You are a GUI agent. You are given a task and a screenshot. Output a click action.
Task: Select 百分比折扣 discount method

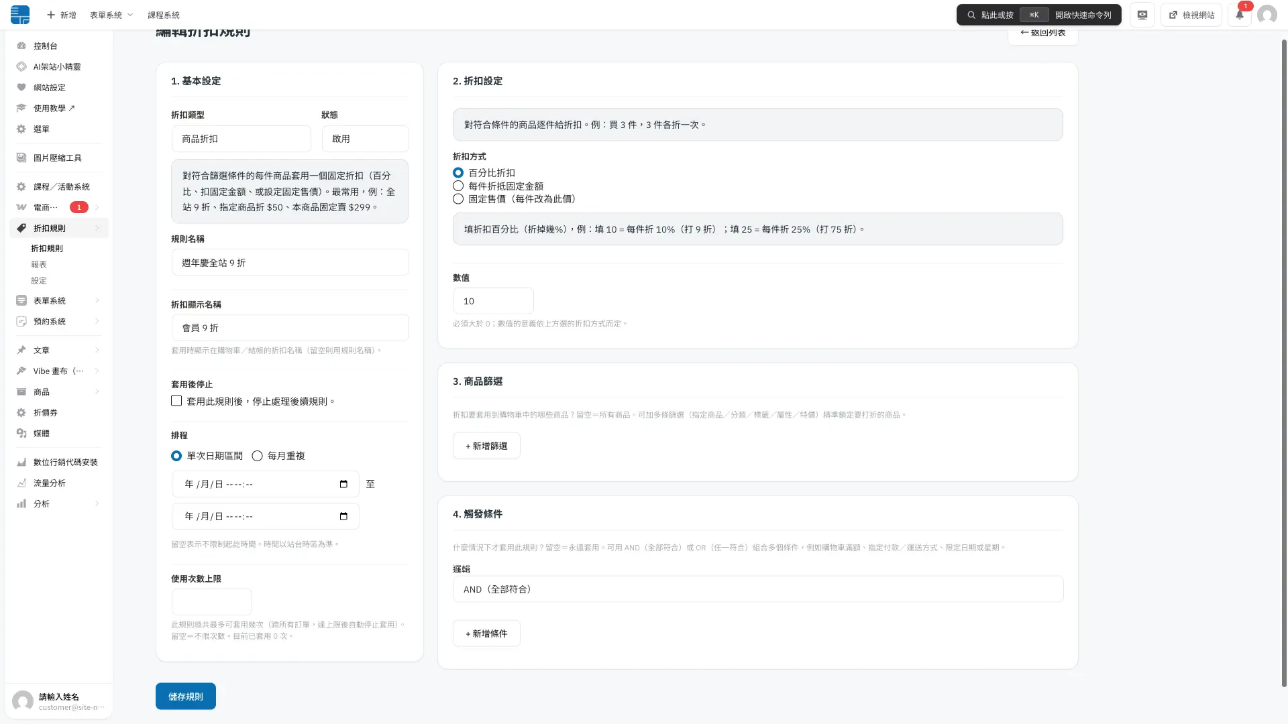pos(458,173)
